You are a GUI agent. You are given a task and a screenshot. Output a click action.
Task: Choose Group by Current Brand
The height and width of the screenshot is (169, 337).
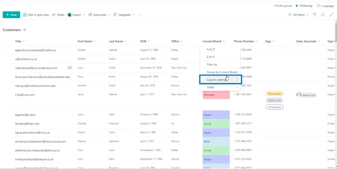click(220, 72)
